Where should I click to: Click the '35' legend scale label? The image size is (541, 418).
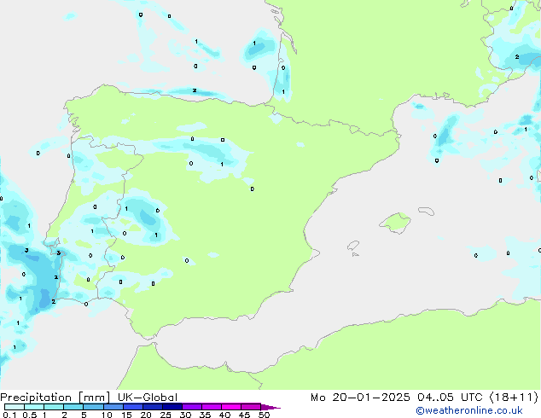coord(205,415)
